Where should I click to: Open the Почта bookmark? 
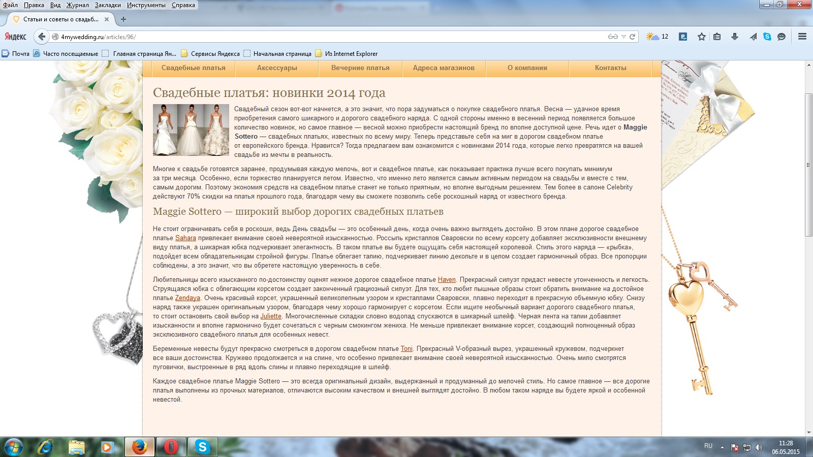(x=16, y=53)
